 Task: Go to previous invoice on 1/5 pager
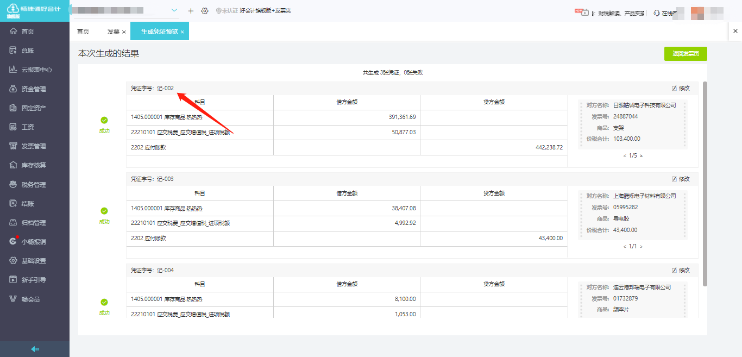pyautogui.click(x=625, y=156)
